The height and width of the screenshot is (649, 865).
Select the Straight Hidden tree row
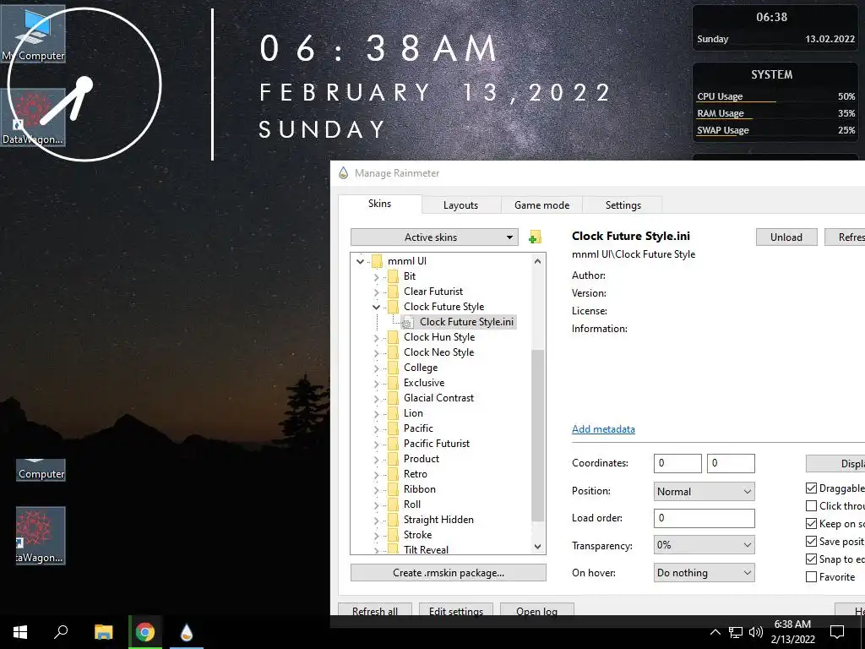[x=438, y=520]
